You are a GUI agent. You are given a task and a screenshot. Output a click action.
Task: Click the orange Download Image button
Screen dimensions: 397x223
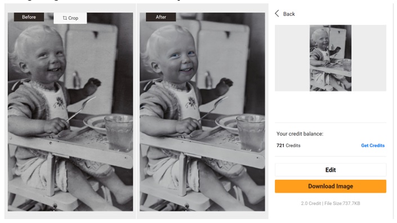point(331,186)
